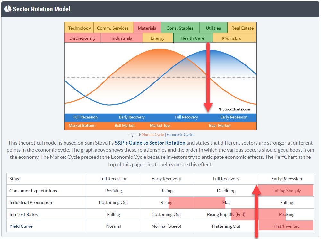This screenshot has width=321, height=239.
Task: Open the S&P's Guide to Sector Rotation link
Action: click(150, 143)
